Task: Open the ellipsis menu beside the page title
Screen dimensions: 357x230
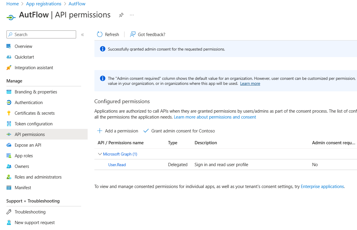Action: coord(132,15)
